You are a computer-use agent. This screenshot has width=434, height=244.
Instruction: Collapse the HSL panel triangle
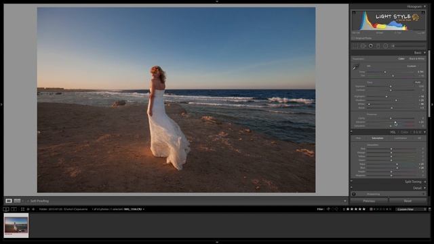pos(425,132)
